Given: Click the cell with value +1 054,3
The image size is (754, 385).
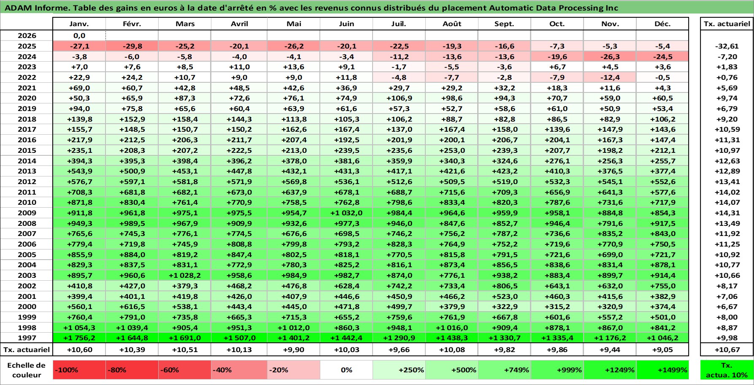Looking at the screenshot, I should 79,328.
